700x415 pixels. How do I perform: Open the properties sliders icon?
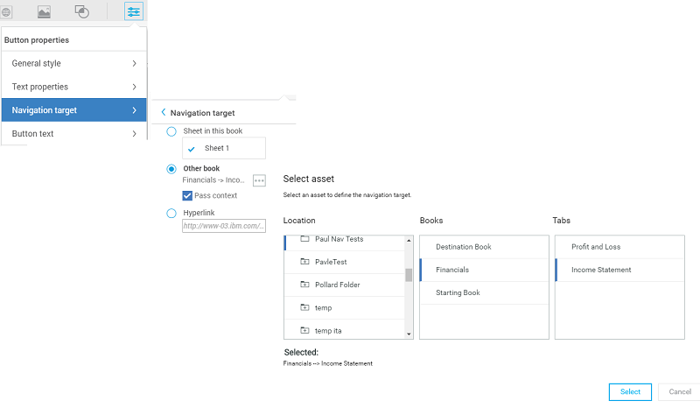click(134, 11)
